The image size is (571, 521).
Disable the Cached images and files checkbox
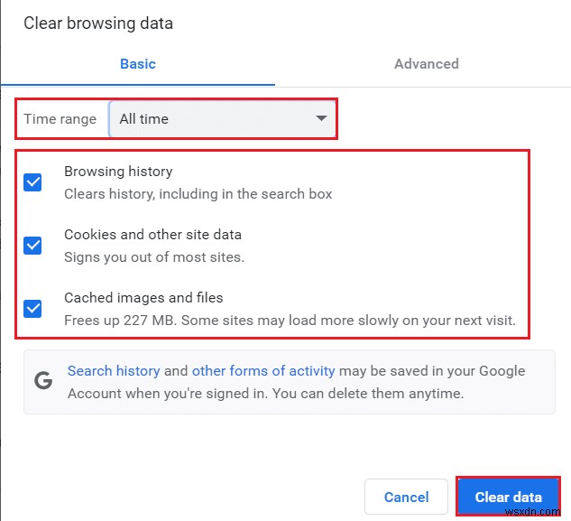click(x=32, y=309)
